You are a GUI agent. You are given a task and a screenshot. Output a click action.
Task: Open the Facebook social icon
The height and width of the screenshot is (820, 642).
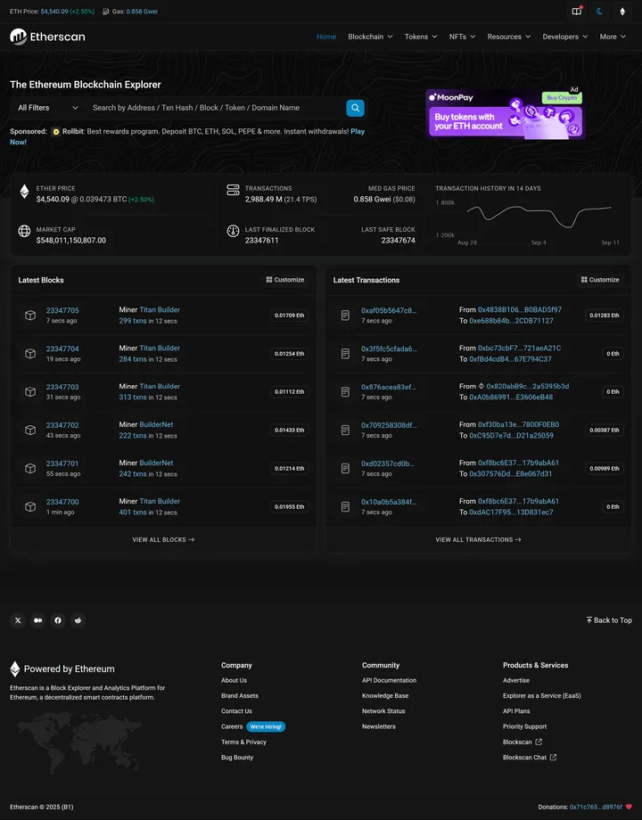tap(58, 620)
